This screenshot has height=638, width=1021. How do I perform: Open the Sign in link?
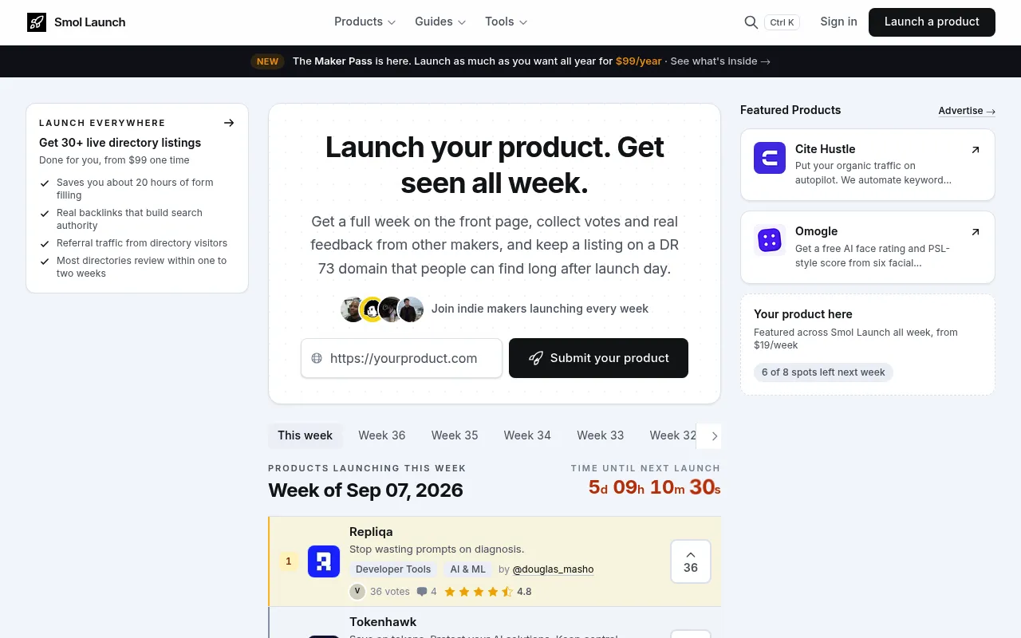(838, 22)
